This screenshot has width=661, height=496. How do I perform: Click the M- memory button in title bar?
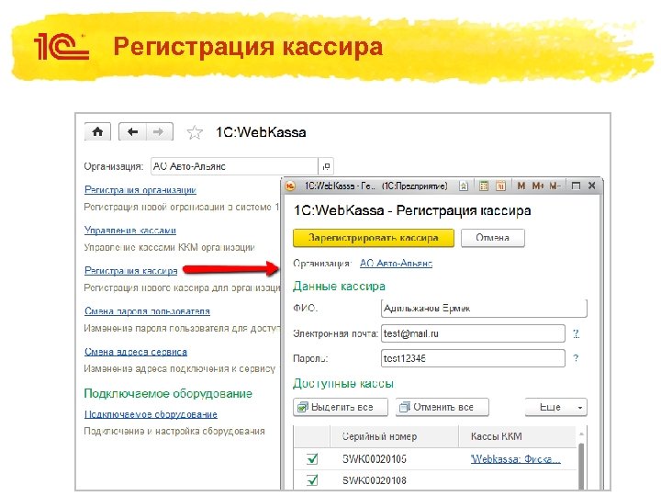coord(555,186)
